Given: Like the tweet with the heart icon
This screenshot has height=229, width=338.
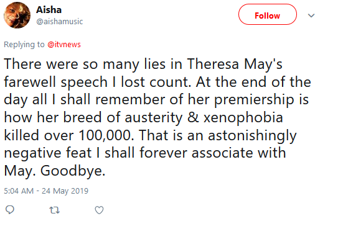Looking at the screenshot, I should (x=99, y=210).
